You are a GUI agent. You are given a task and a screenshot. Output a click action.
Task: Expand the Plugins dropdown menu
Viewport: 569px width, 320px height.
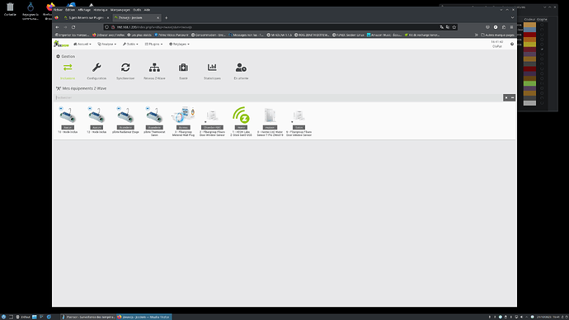(153, 44)
